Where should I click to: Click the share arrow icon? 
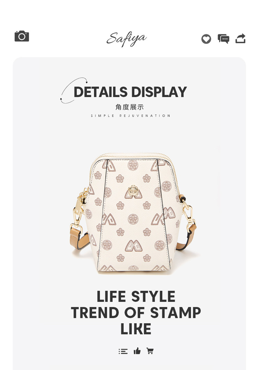coord(241,39)
